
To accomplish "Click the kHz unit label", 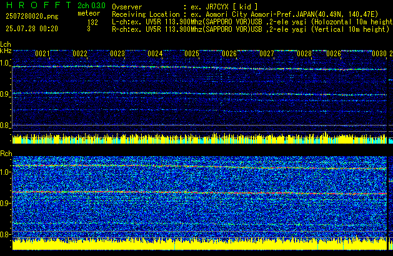I will click(x=6, y=51).
